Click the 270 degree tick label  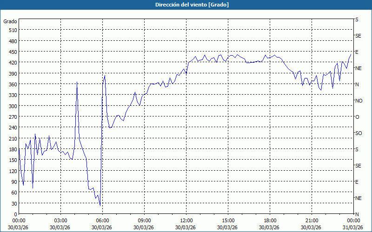[12, 117]
